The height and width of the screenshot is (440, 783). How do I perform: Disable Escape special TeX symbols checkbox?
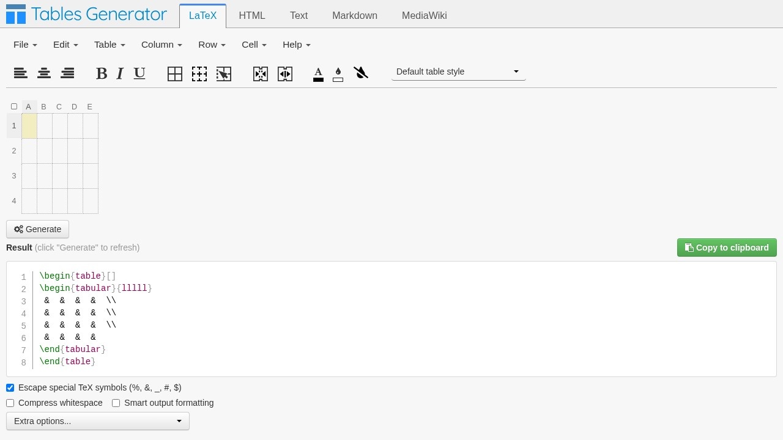click(10, 388)
